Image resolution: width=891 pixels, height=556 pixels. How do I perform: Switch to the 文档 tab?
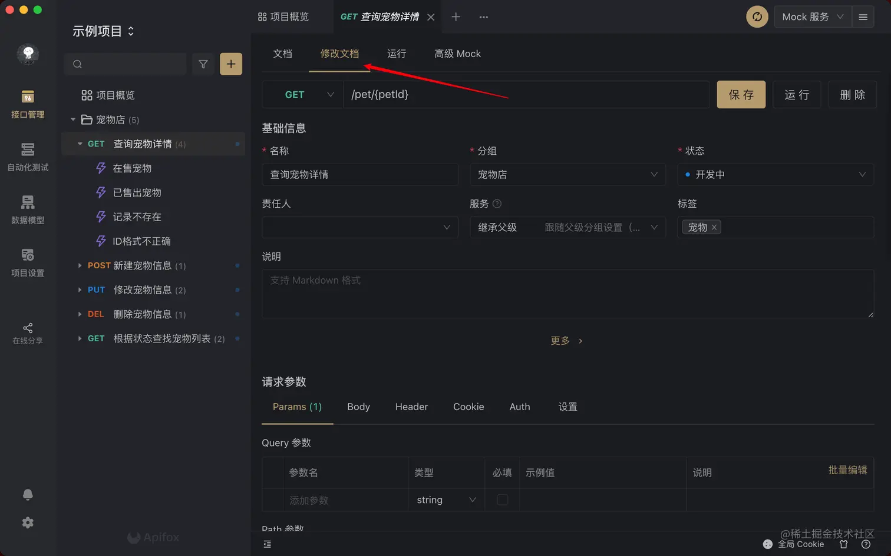(283, 54)
